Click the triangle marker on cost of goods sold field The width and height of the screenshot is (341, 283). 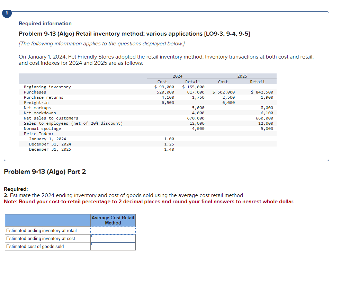tap(91, 244)
